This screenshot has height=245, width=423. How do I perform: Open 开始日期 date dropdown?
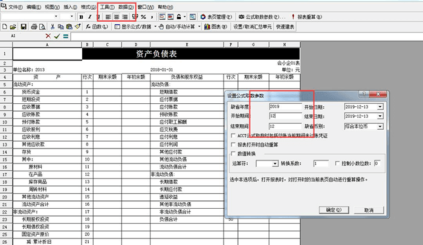(380, 107)
